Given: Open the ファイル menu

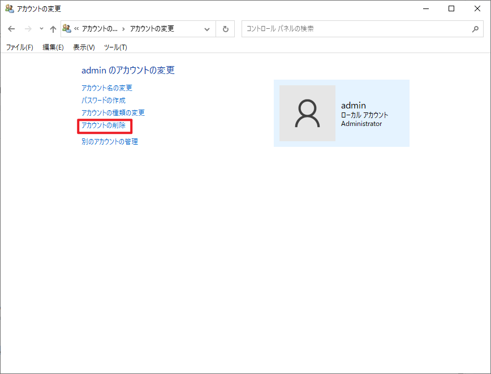Looking at the screenshot, I should (x=19, y=47).
